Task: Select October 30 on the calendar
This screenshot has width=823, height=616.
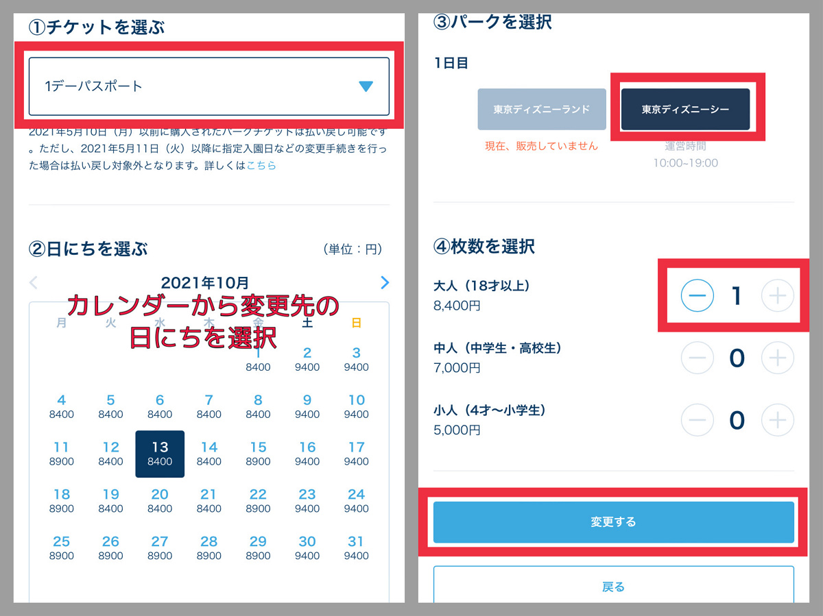Action: (x=307, y=548)
